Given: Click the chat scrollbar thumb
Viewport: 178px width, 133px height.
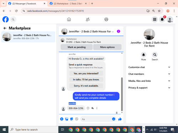Looking at the screenshot, I should click(x=122, y=94).
